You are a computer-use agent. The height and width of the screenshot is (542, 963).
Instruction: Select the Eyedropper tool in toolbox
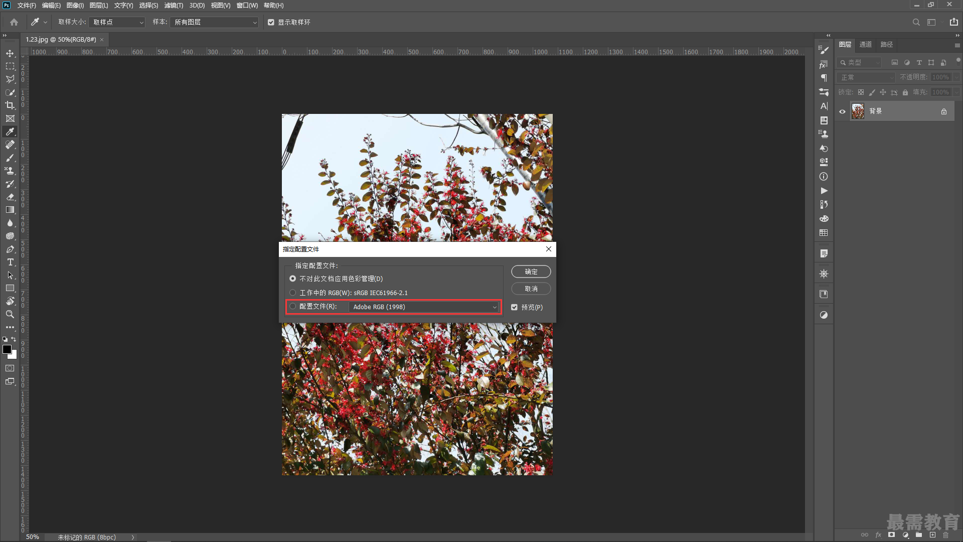(x=10, y=131)
